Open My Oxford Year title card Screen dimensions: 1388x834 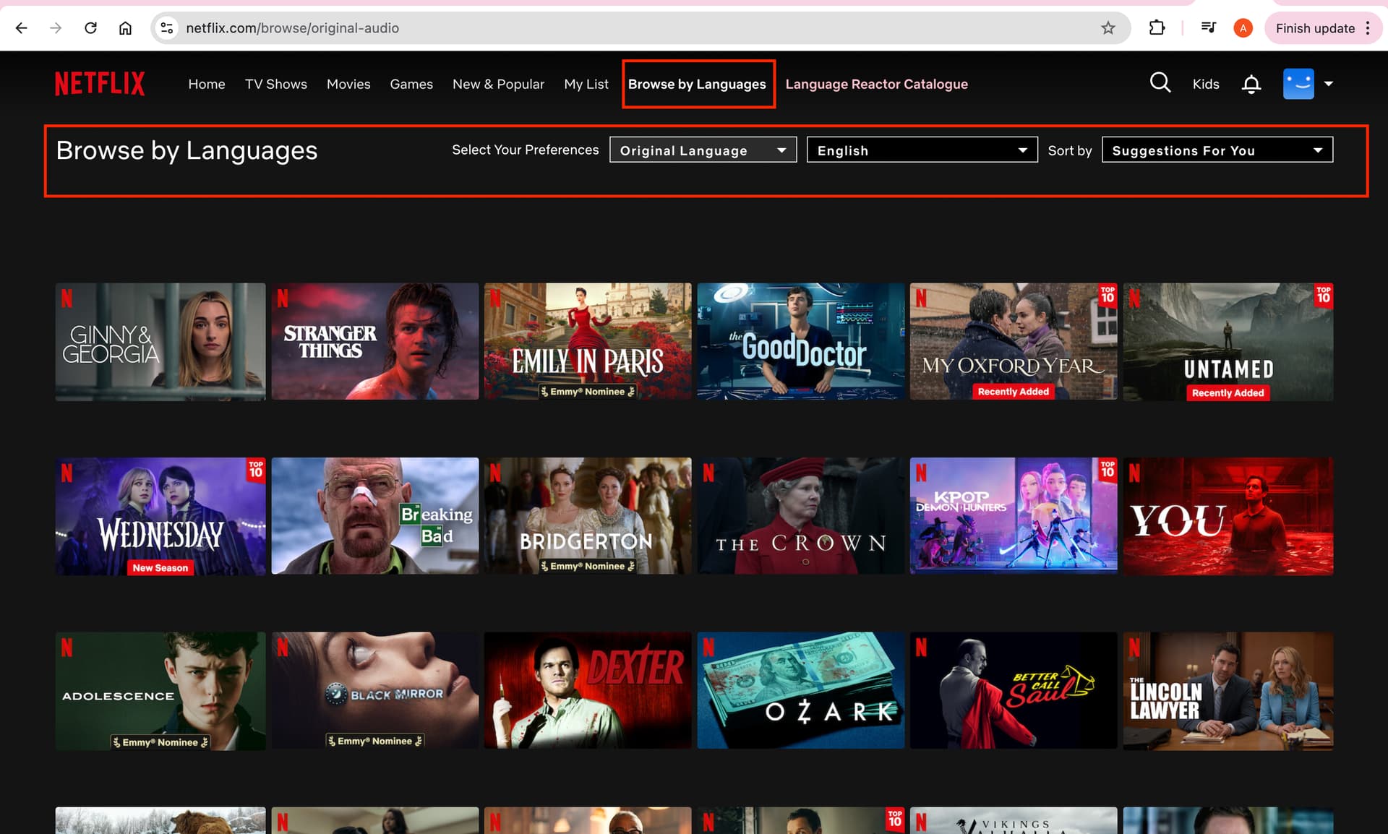point(1014,341)
